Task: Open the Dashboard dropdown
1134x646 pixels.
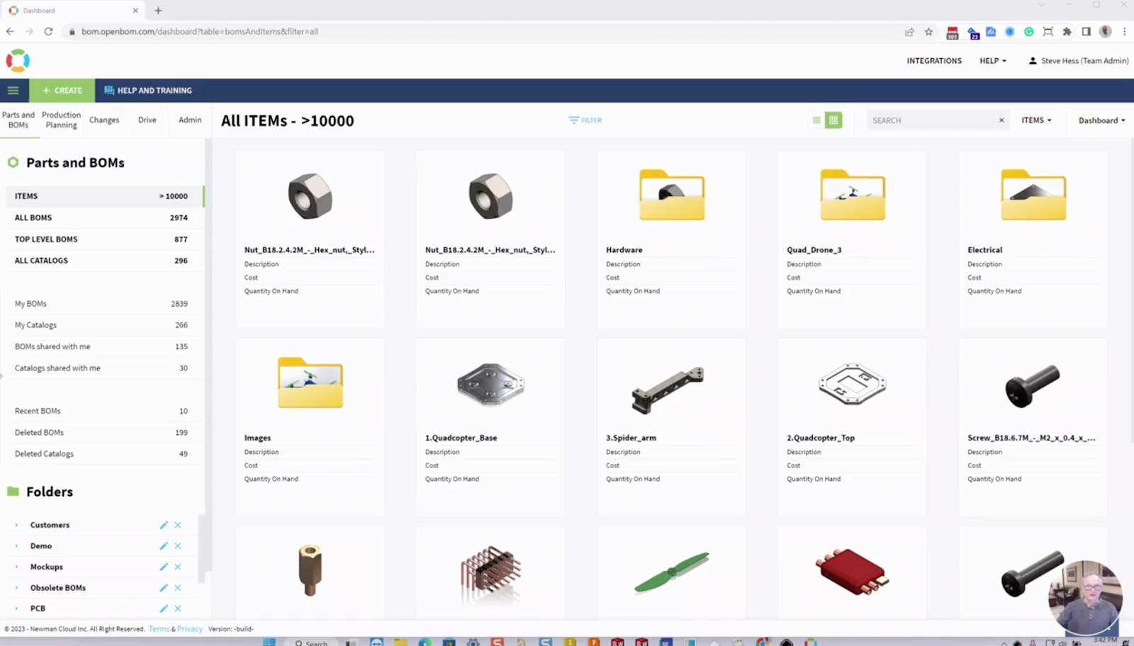Action: point(1102,120)
